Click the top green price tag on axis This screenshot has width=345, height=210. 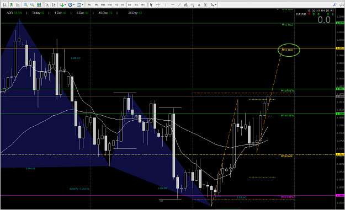[340, 23]
